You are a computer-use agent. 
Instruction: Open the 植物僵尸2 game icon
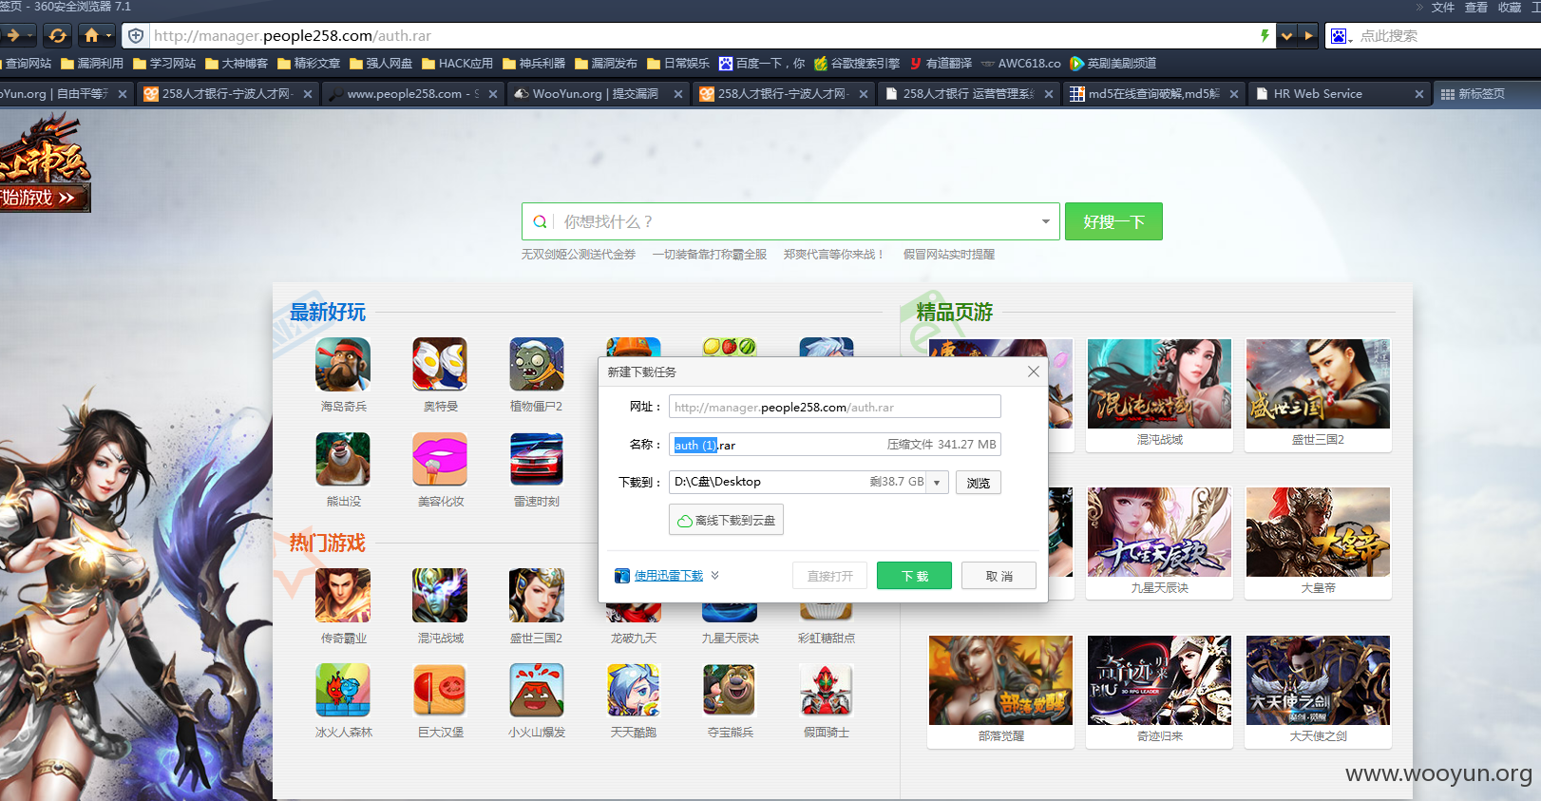[x=537, y=364]
